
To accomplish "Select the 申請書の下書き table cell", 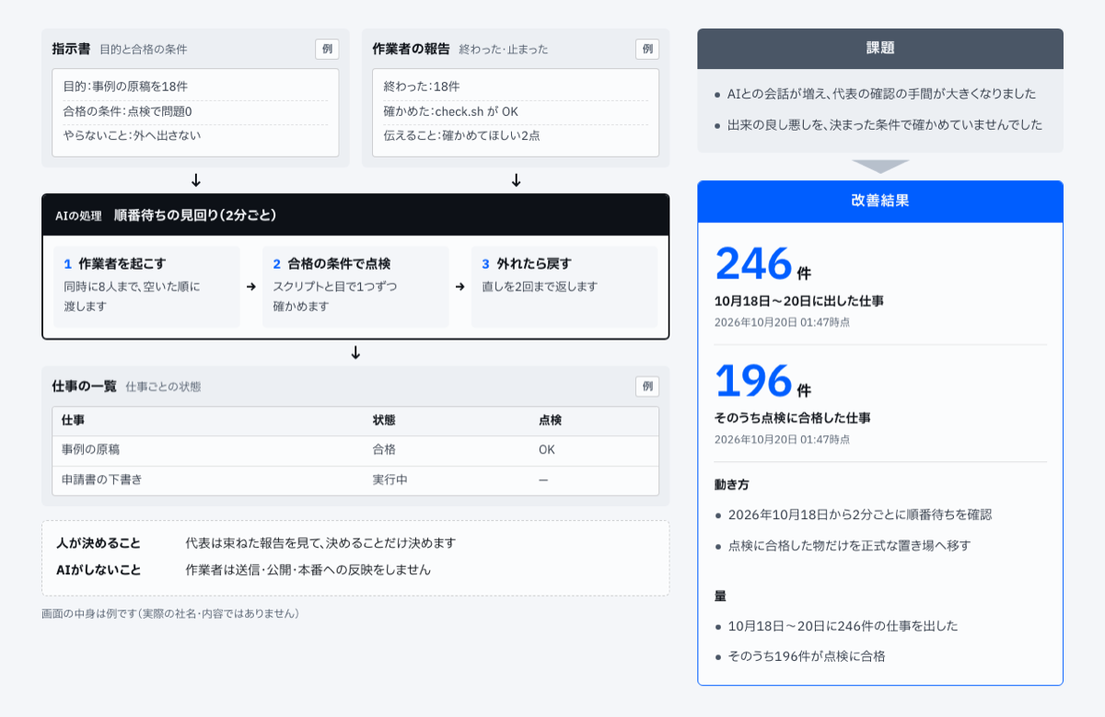I will (101, 480).
